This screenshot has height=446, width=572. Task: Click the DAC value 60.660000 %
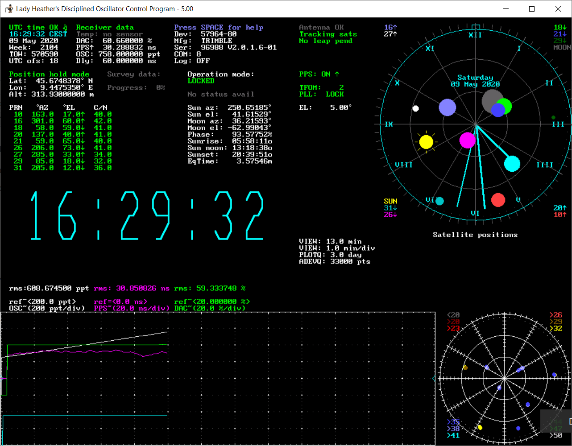[x=127, y=41]
